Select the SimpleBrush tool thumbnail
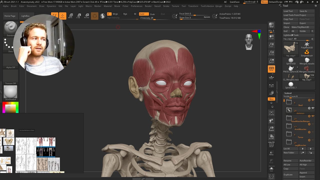The height and width of the screenshot is (180, 320). tap(307, 53)
